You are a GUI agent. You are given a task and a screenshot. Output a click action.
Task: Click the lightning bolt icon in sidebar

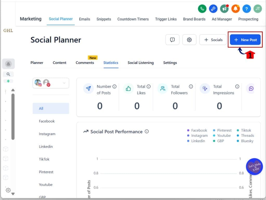click(x=8, y=81)
